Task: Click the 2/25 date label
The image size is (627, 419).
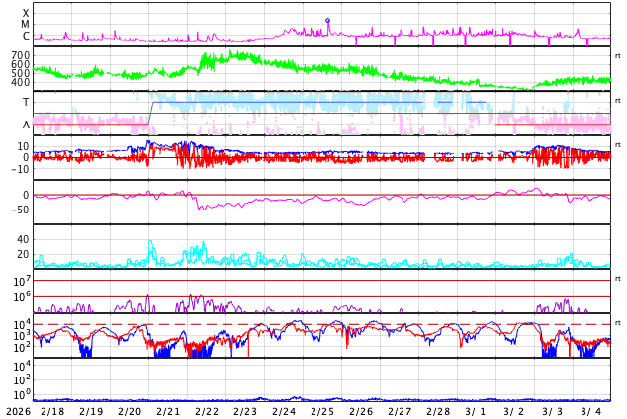Action: 322,411
